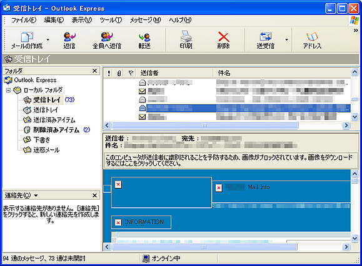Click the 全員へ返信 (Reply All) icon
362x266 pixels.
click(107, 37)
